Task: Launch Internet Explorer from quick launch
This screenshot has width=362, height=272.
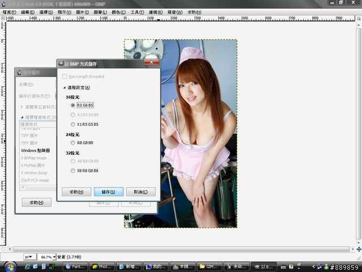Action: (x=28, y=267)
